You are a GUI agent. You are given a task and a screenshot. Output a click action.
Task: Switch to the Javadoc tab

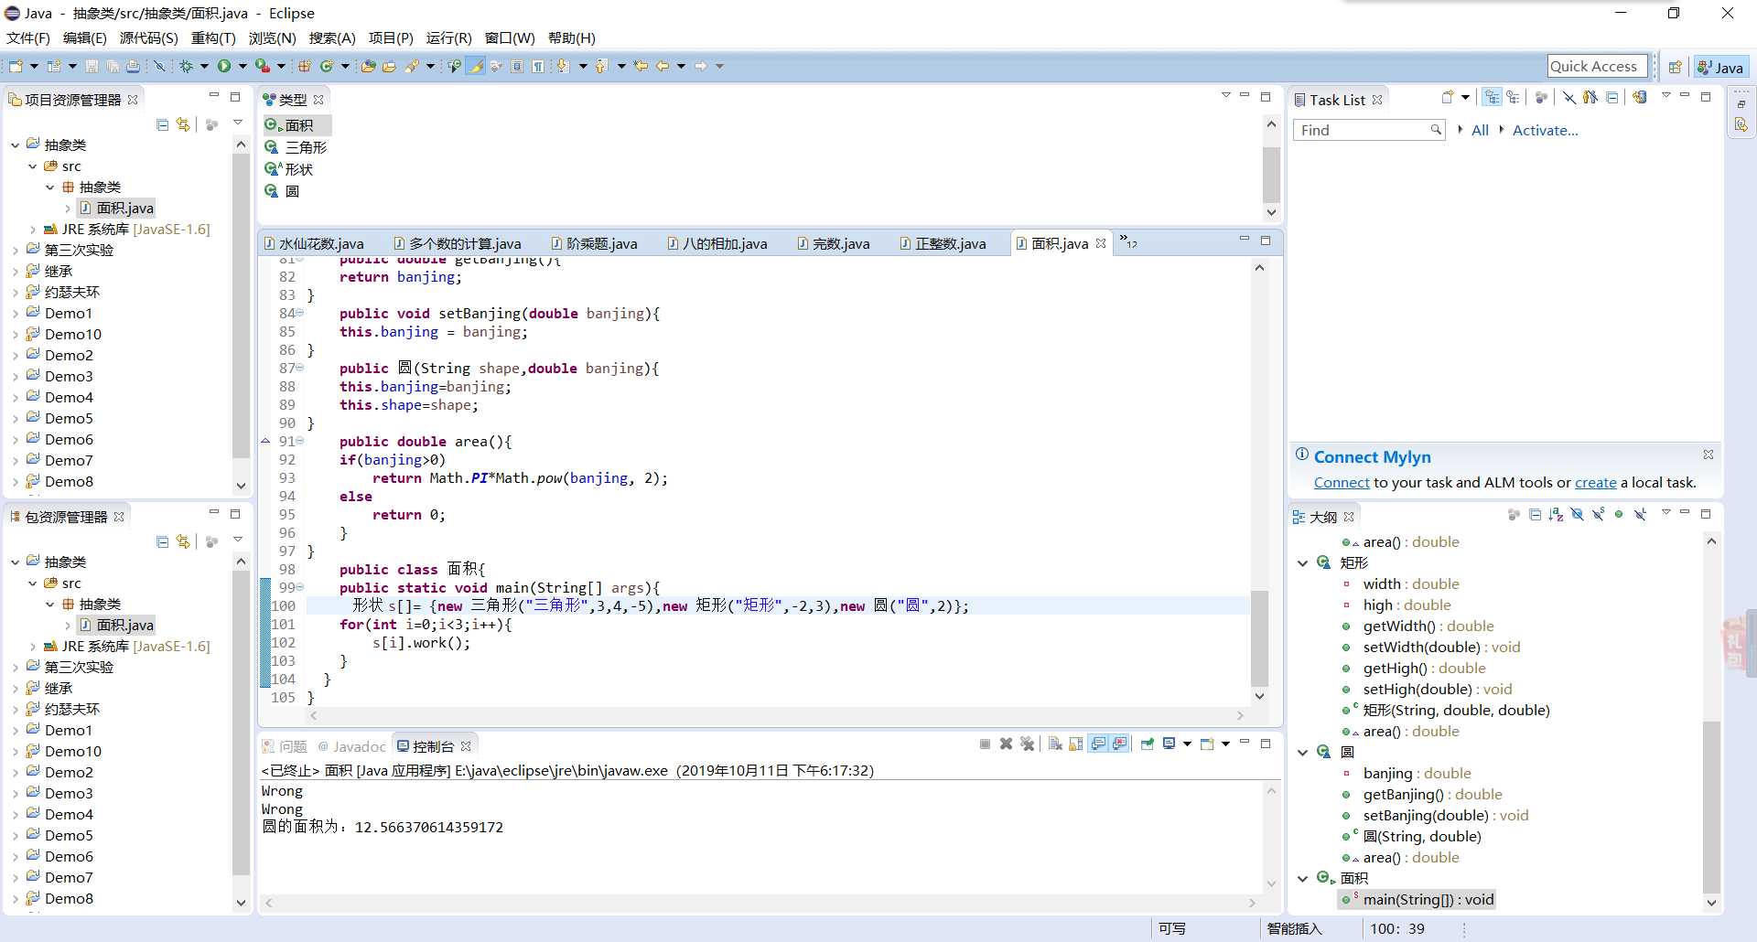coord(351,746)
